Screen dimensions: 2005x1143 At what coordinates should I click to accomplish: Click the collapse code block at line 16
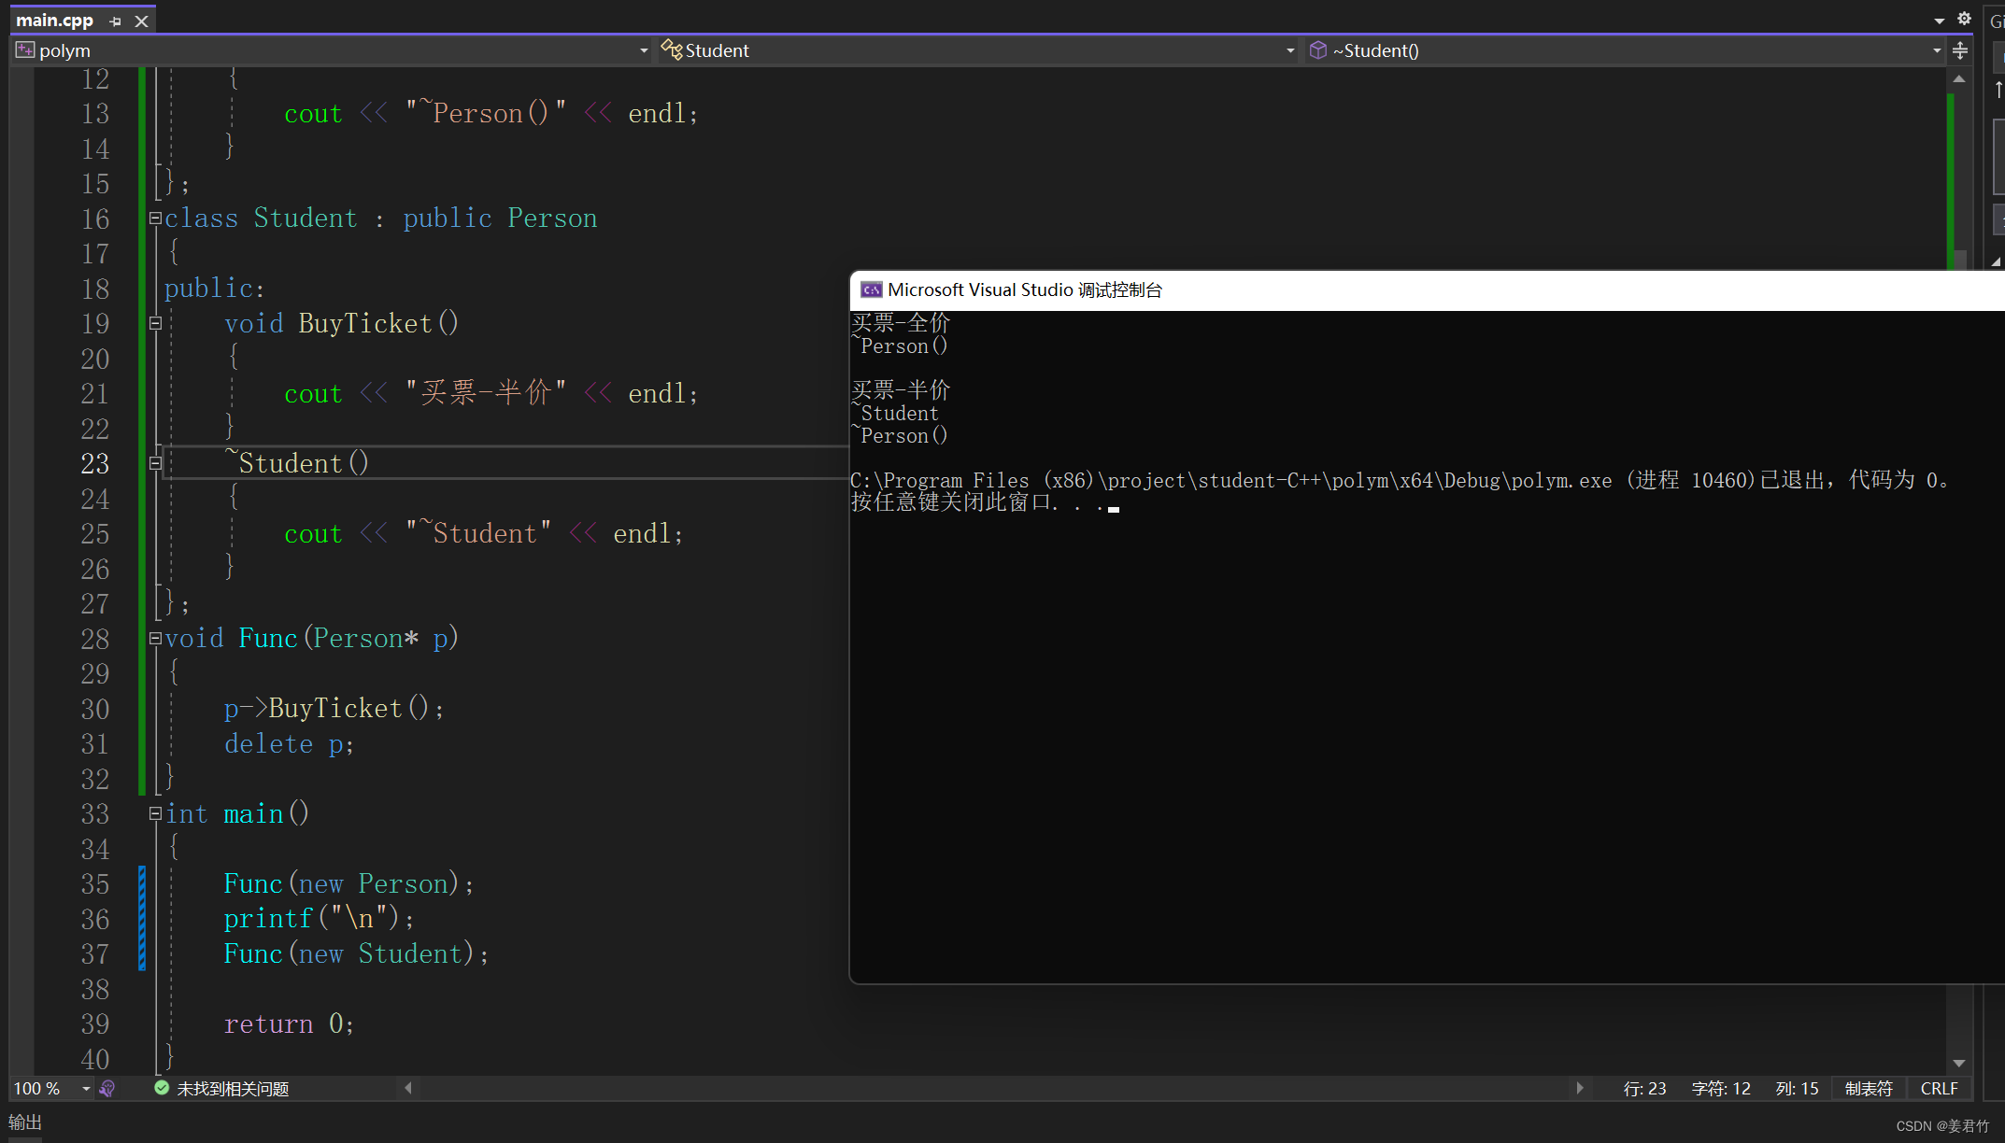tap(154, 218)
